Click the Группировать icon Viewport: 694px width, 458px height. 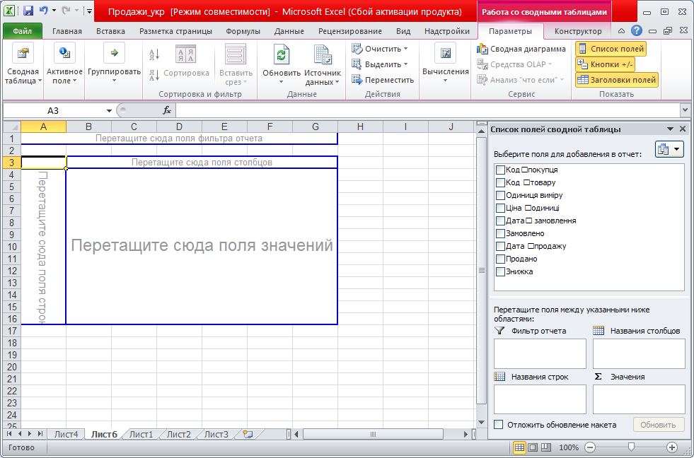click(114, 54)
